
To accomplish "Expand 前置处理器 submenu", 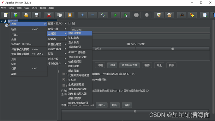I will (57, 44).
